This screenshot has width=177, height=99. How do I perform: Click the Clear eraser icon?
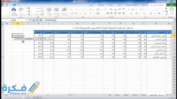click(x=29, y=14)
